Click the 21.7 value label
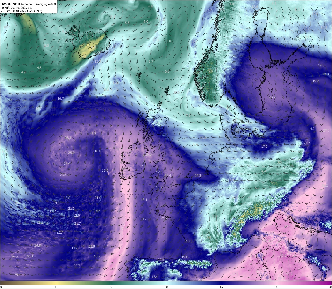Screen dimensions: 332x289 [77, 223]
